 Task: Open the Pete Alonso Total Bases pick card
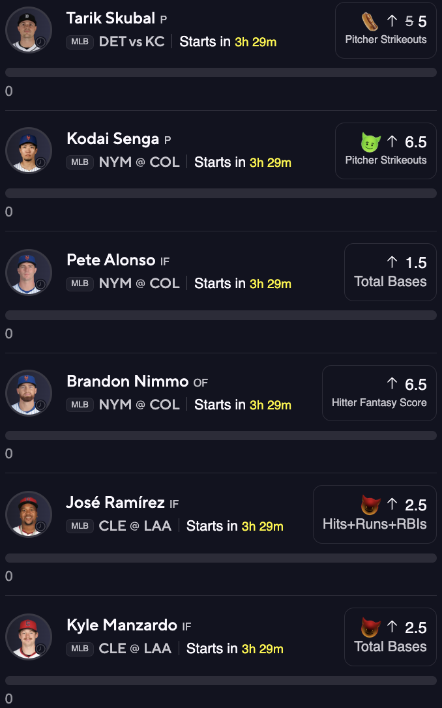(x=390, y=273)
